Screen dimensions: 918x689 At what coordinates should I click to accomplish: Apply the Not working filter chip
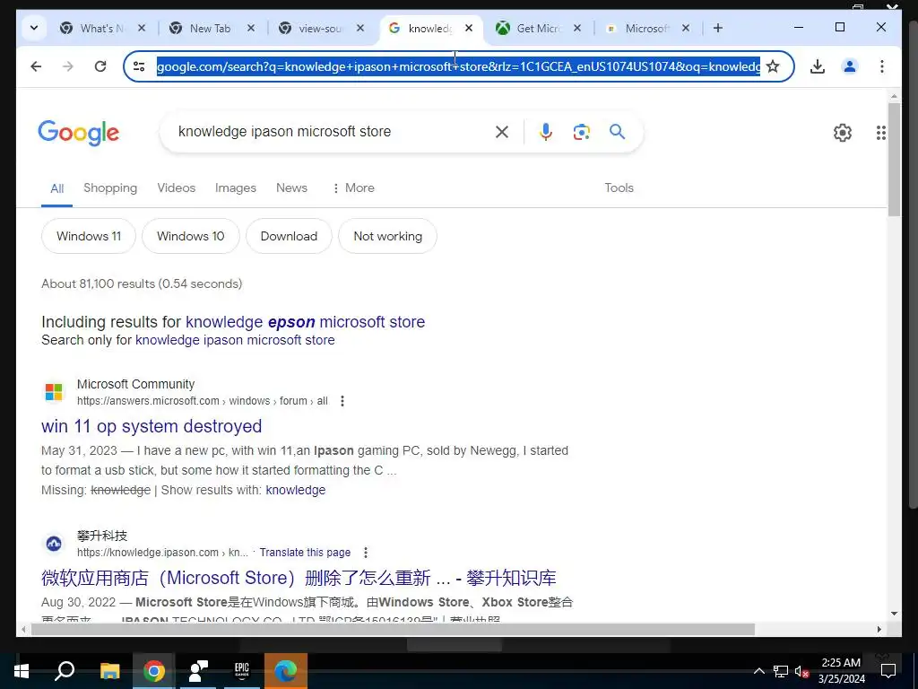(x=387, y=236)
